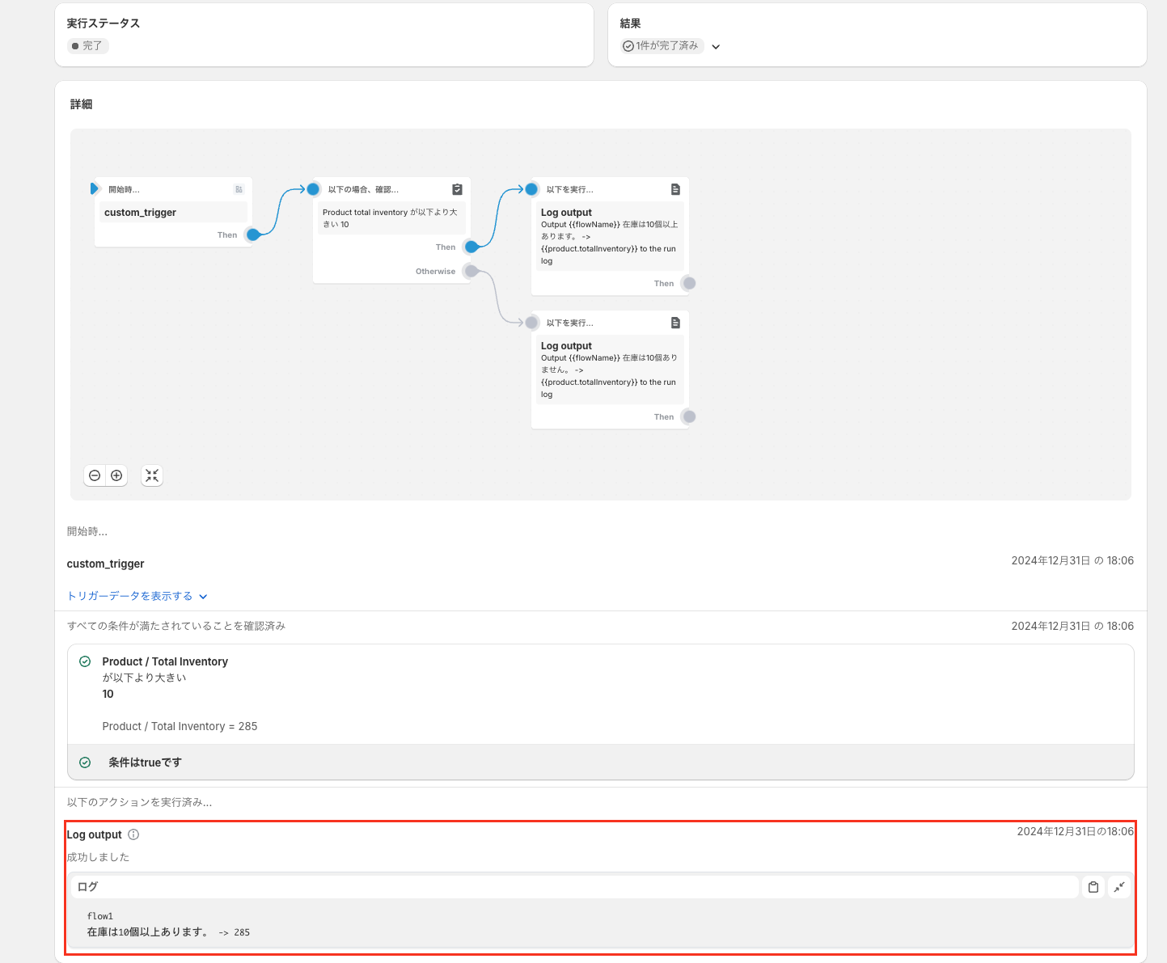Viewport: 1167px width, 963px height.
Task: Click the 完了 status badge
Action: click(x=88, y=46)
